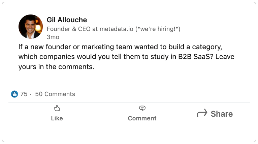
Task: View the 75 reactions count
Action: (x=24, y=94)
